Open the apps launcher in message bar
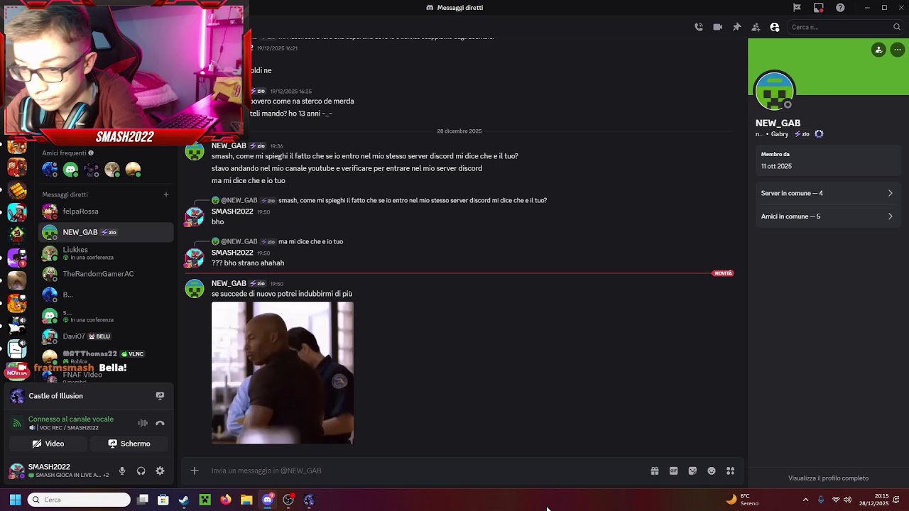This screenshot has height=511, width=909. pyautogui.click(x=730, y=471)
